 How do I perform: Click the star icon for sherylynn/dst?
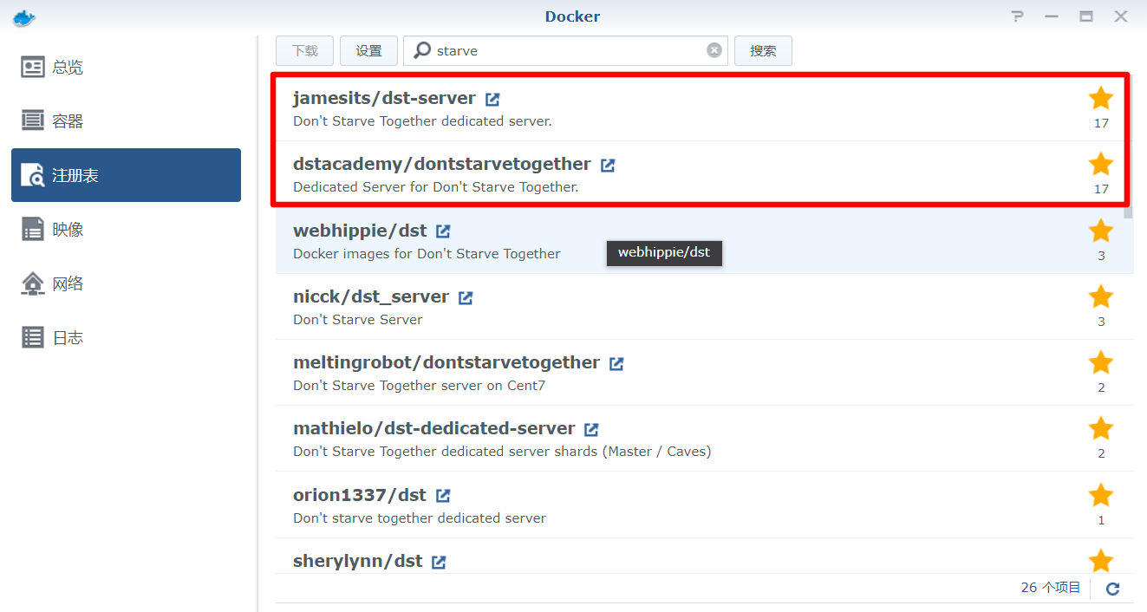[x=1101, y=561]
